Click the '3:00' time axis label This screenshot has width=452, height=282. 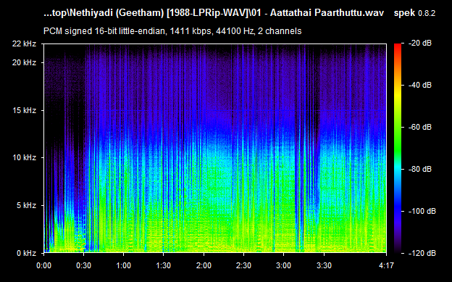(284, 265)
